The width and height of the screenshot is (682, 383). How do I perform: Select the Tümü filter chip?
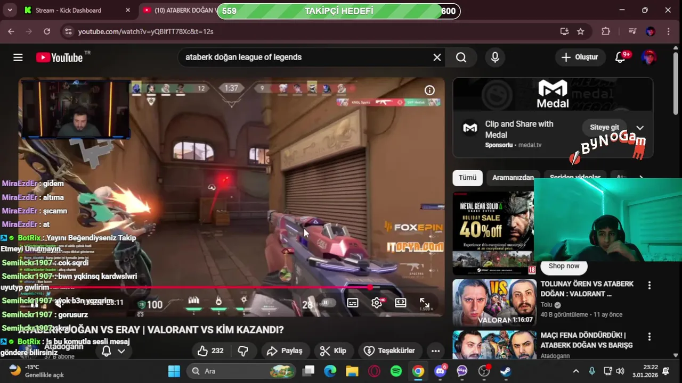point(468,178)
